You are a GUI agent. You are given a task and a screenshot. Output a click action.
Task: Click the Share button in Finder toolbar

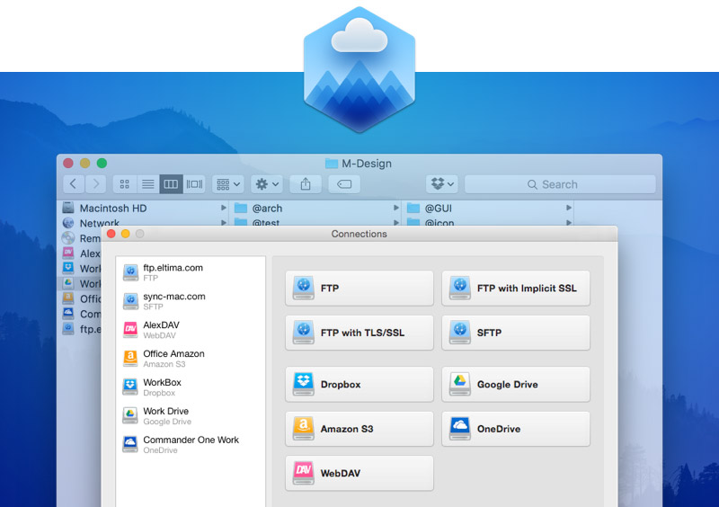click(306, 184)
